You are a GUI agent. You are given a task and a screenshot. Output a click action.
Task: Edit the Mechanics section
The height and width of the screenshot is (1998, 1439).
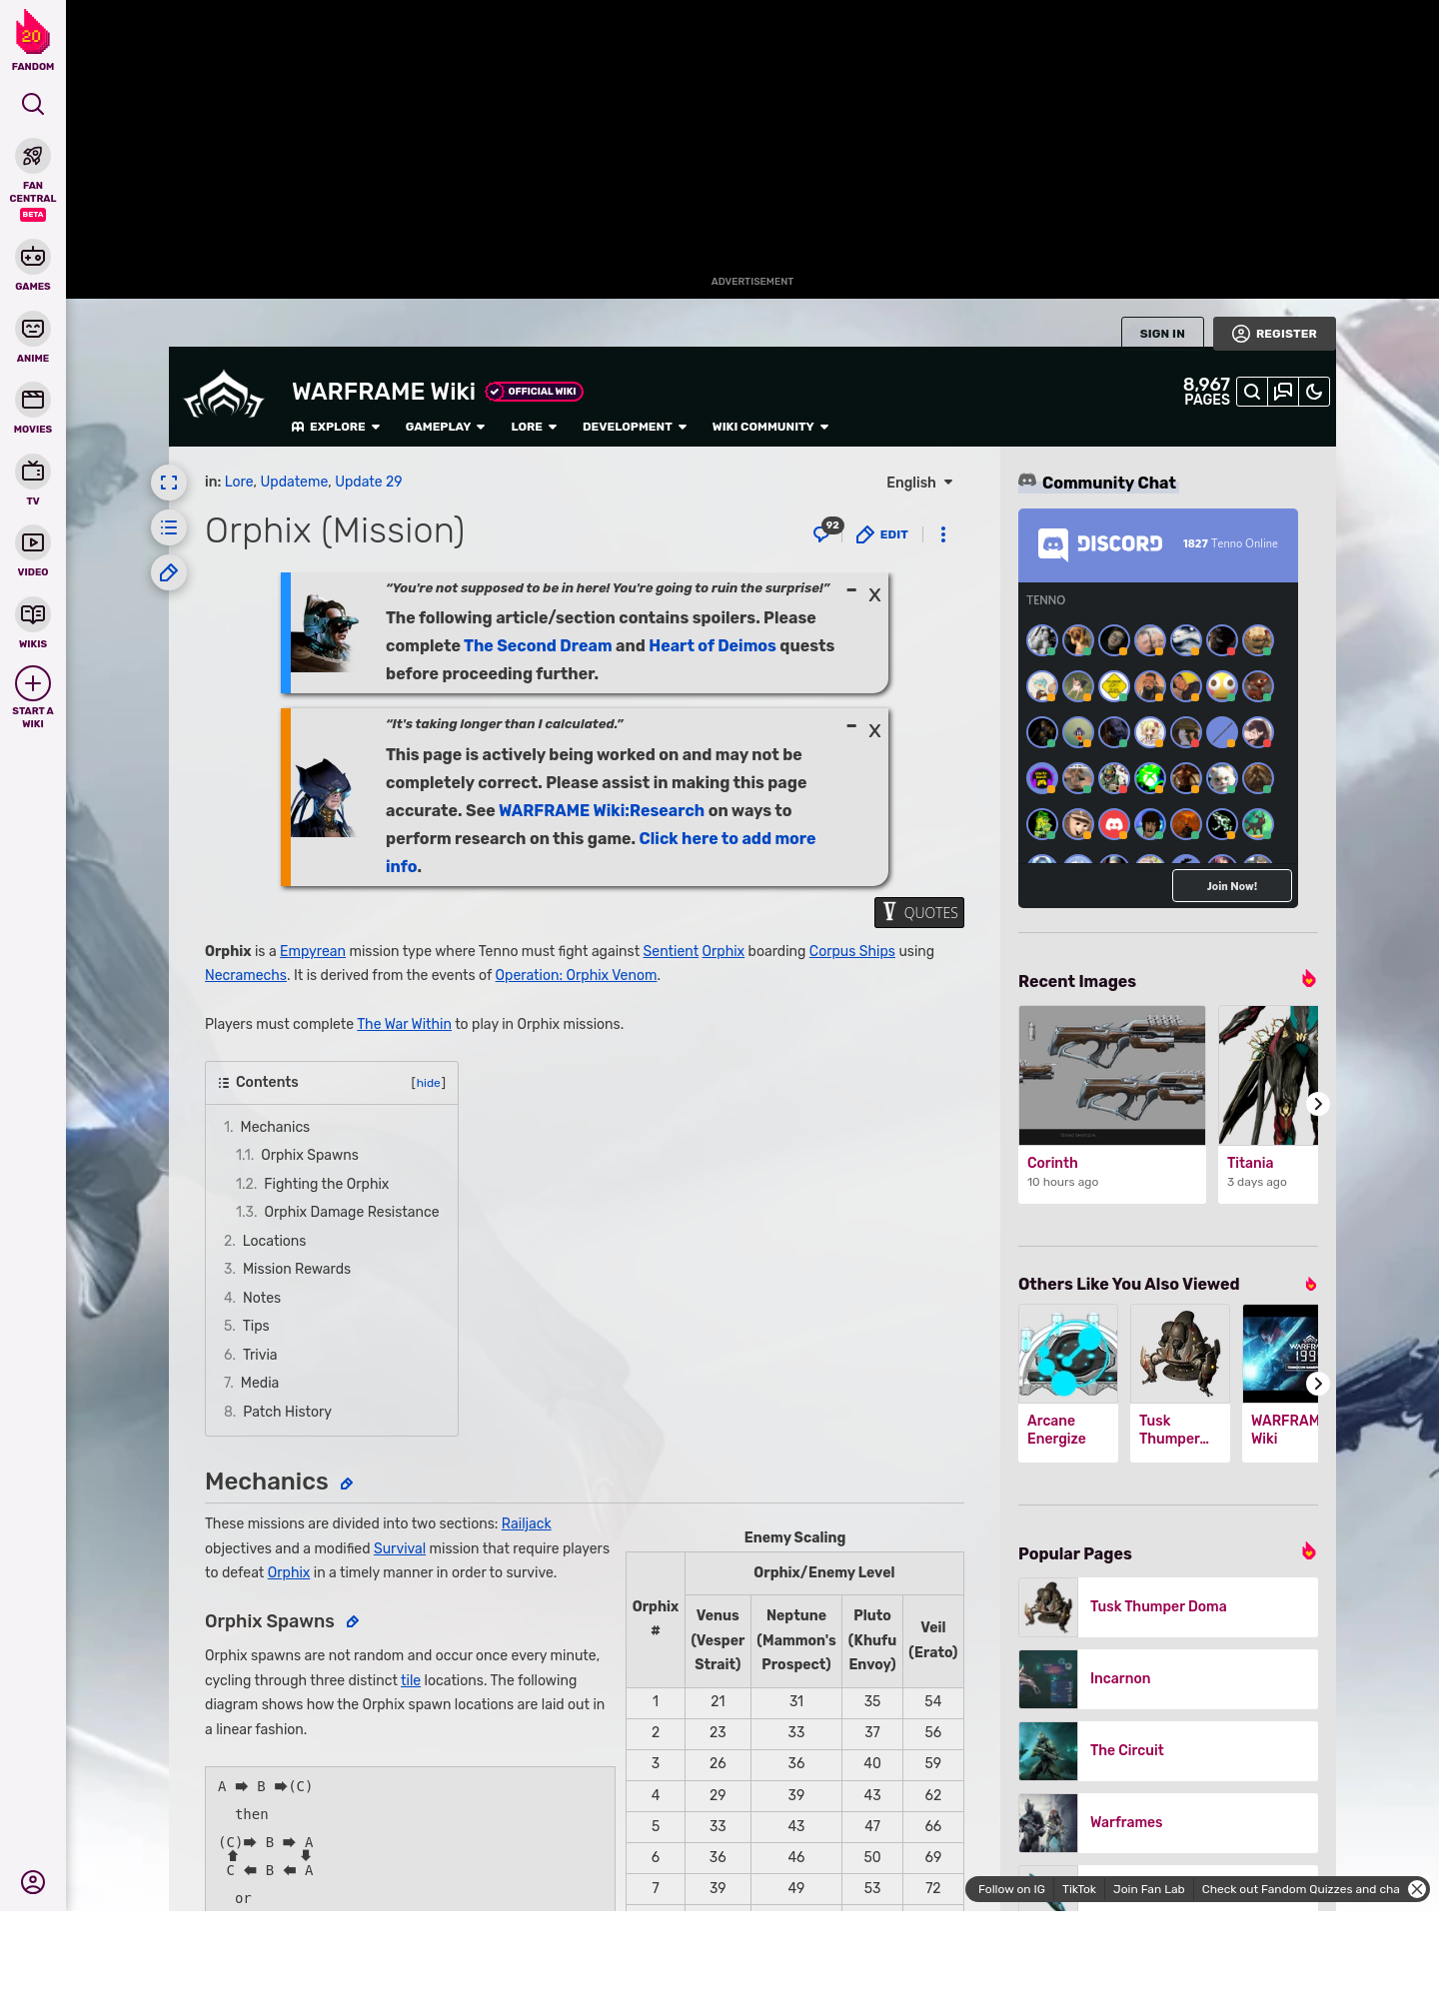click(347, 1484)
